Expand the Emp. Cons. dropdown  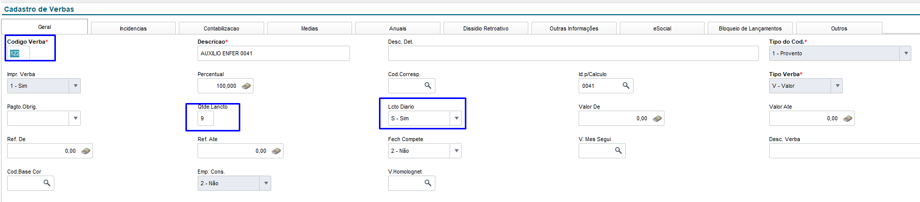coord(266,183)
